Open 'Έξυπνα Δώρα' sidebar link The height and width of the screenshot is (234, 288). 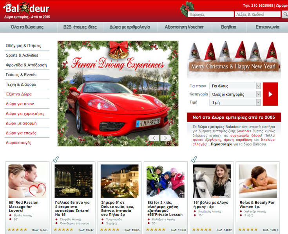[19, 94]
